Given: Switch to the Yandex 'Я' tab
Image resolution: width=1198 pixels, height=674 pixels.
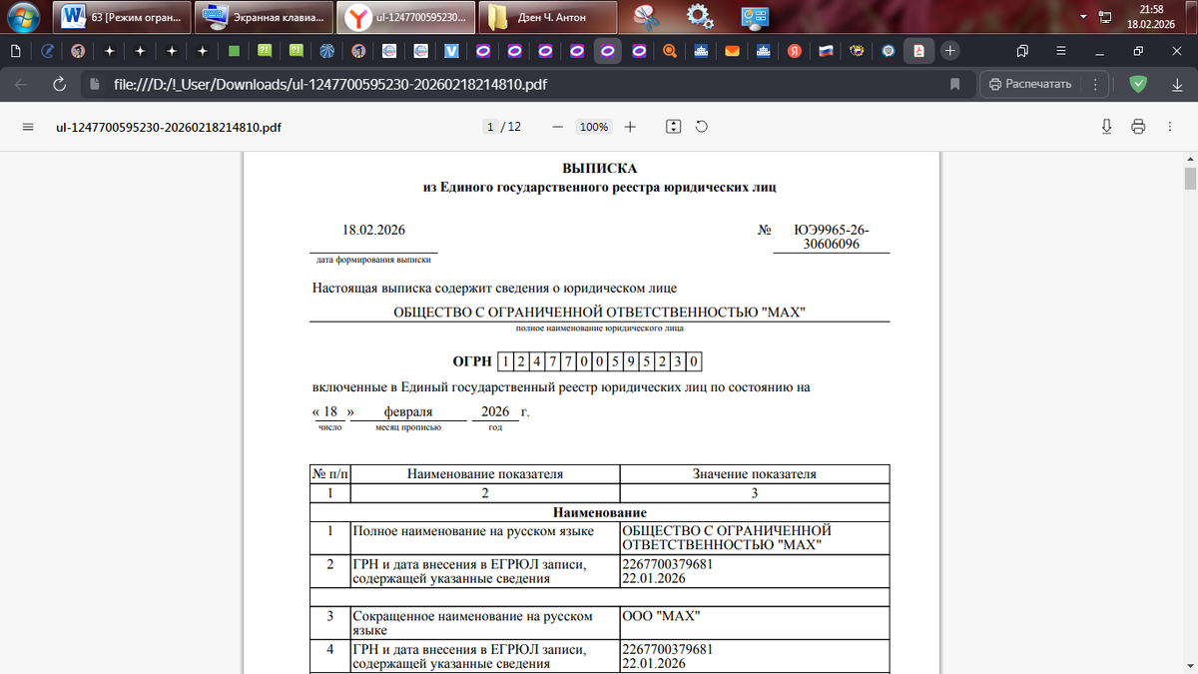Looking at the screenshot, I should [795, 50].
